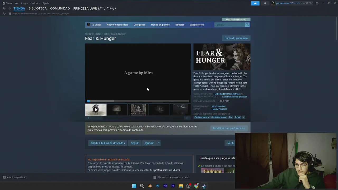The image size is (338, 190).
Task: Open File Explorer from the taskbar
Action: pyautogui.click(x=181, y=186)
